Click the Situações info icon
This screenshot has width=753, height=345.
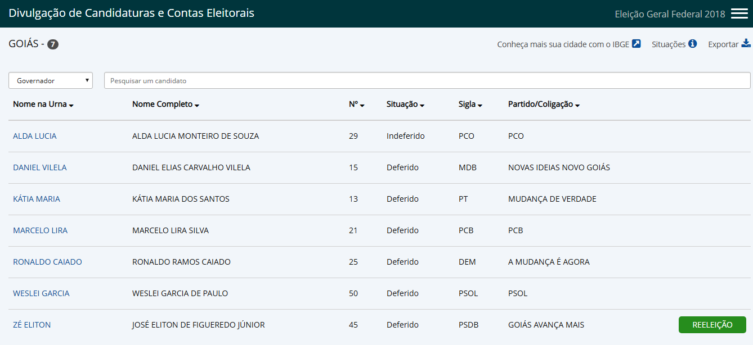coord(693,44)
